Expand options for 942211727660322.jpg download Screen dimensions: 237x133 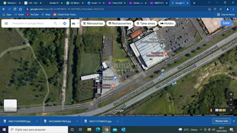click(x=117, y=121)
